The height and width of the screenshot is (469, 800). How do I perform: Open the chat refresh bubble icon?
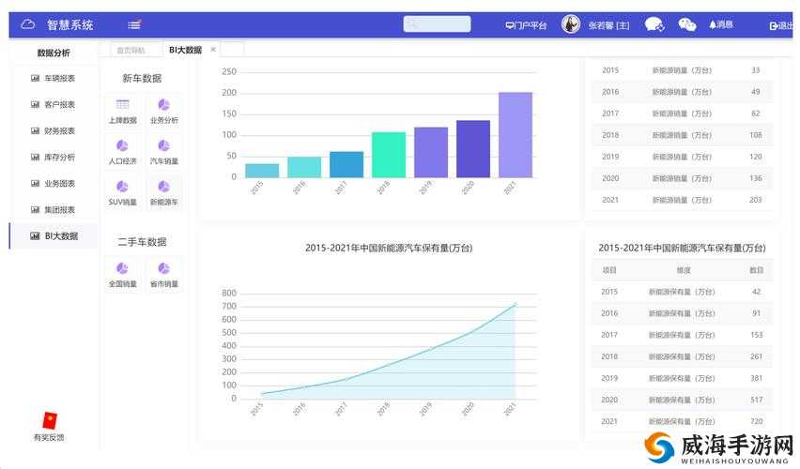[654, 24]
